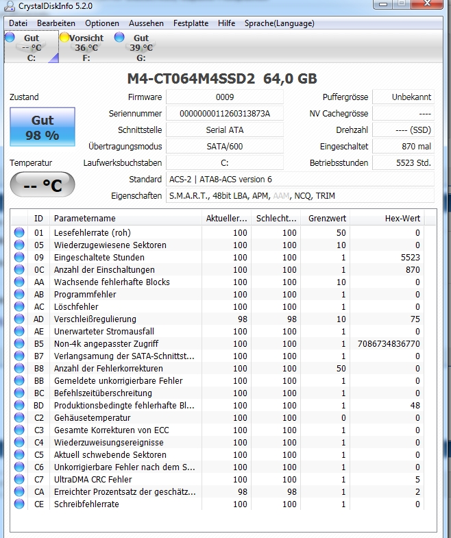Click status orb of Löschfehler row
The width and height of the screenshot is (451, 538).
[19, 306]
